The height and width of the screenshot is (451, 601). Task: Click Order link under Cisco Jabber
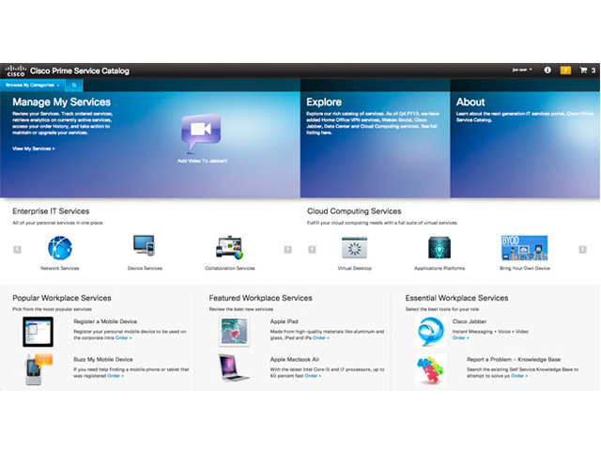tap(460, 338)
